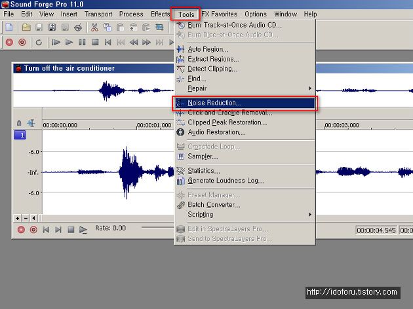The image size is (413, 309).
Task: Open the Help menu
Action: tap(310, 14)
